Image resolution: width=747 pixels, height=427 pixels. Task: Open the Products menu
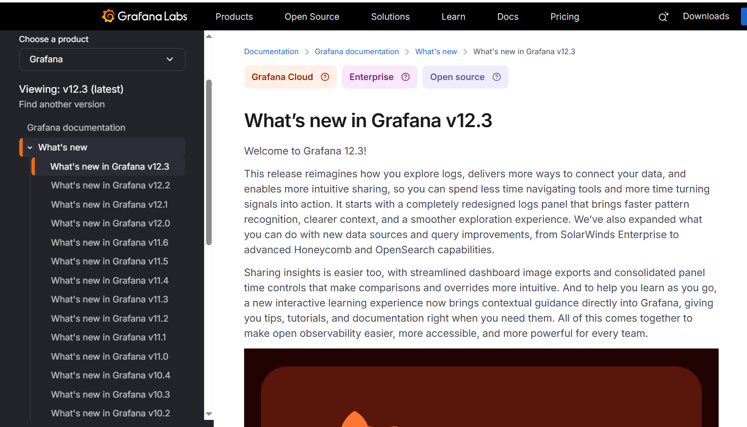(234, 17)
